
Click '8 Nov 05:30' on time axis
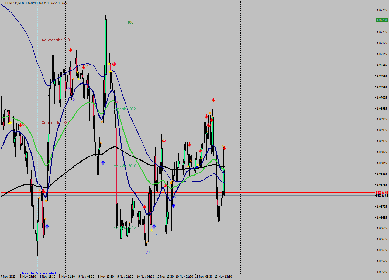click(28, 277)
